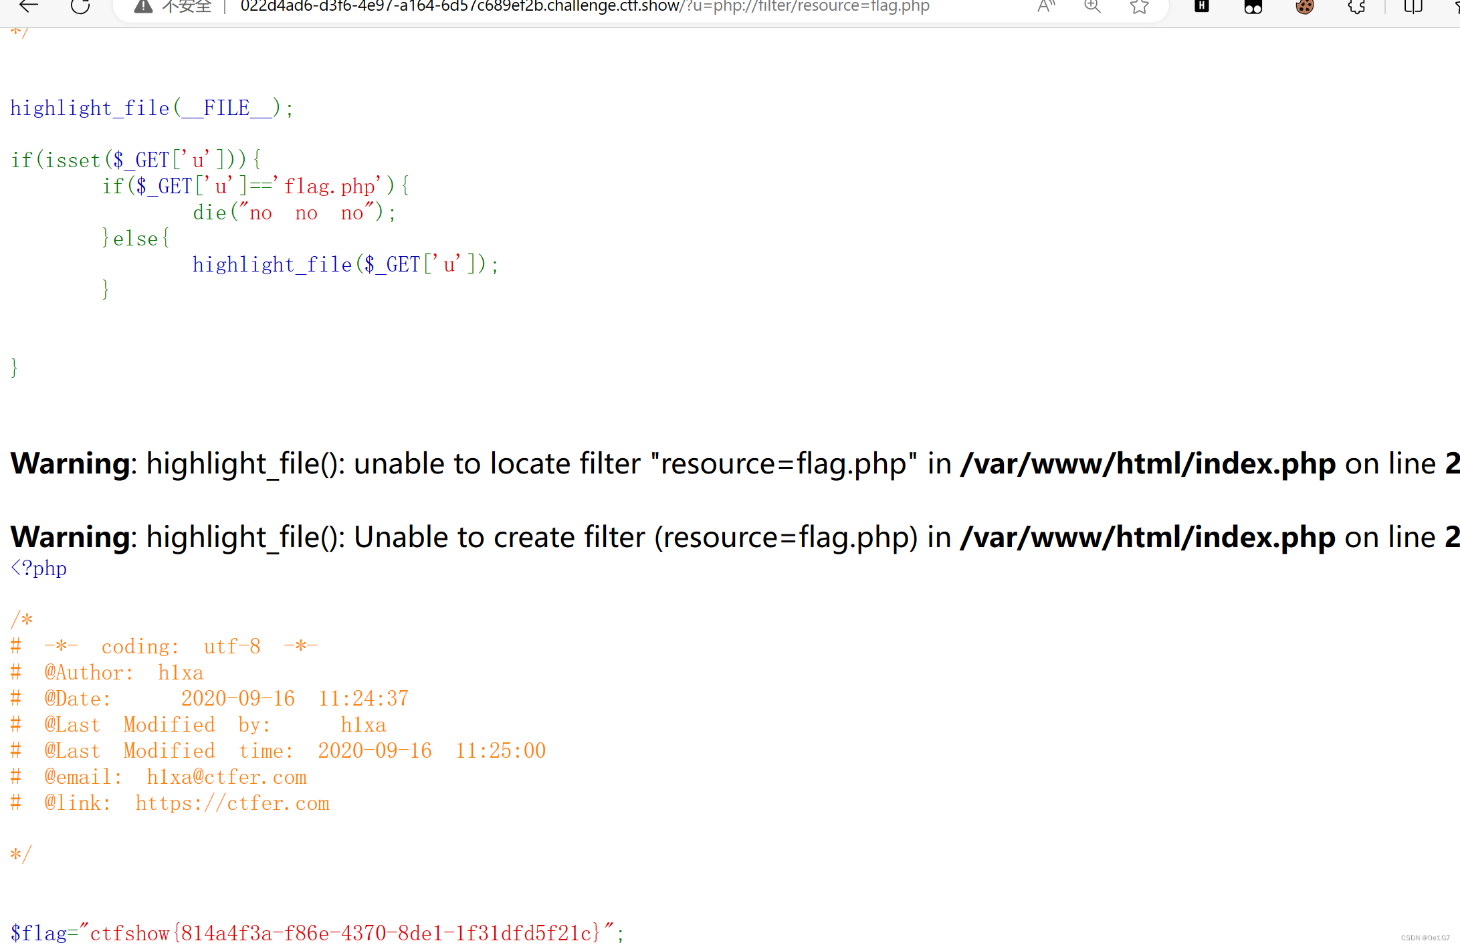
Task: Click the not secure warning triangle
Action: click(143, 7)
